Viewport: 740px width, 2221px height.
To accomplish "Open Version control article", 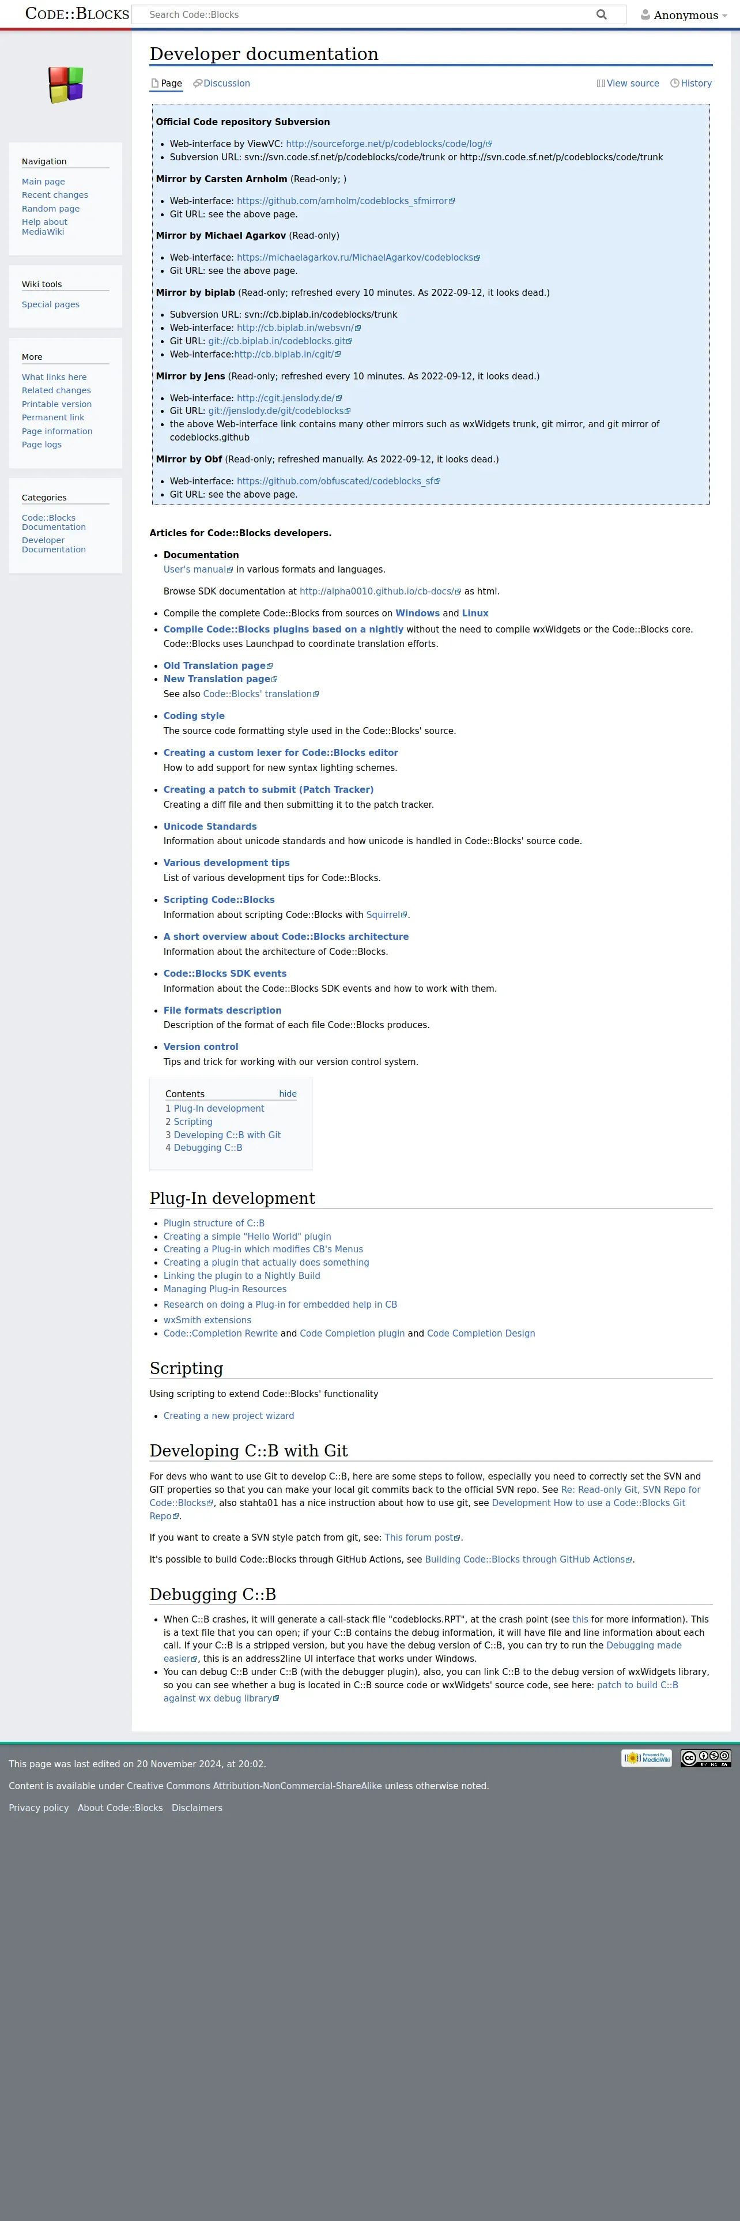I will pyautogui.click(x=201, y=1046).
